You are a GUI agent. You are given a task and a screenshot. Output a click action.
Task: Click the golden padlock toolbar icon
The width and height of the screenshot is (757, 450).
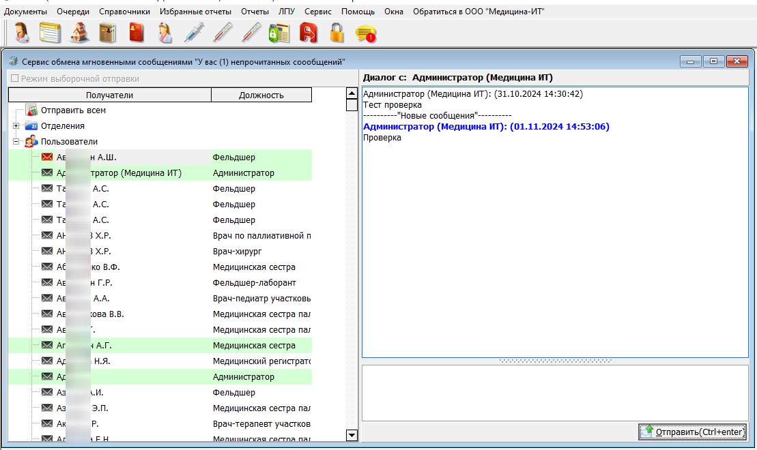click(337, 33)
